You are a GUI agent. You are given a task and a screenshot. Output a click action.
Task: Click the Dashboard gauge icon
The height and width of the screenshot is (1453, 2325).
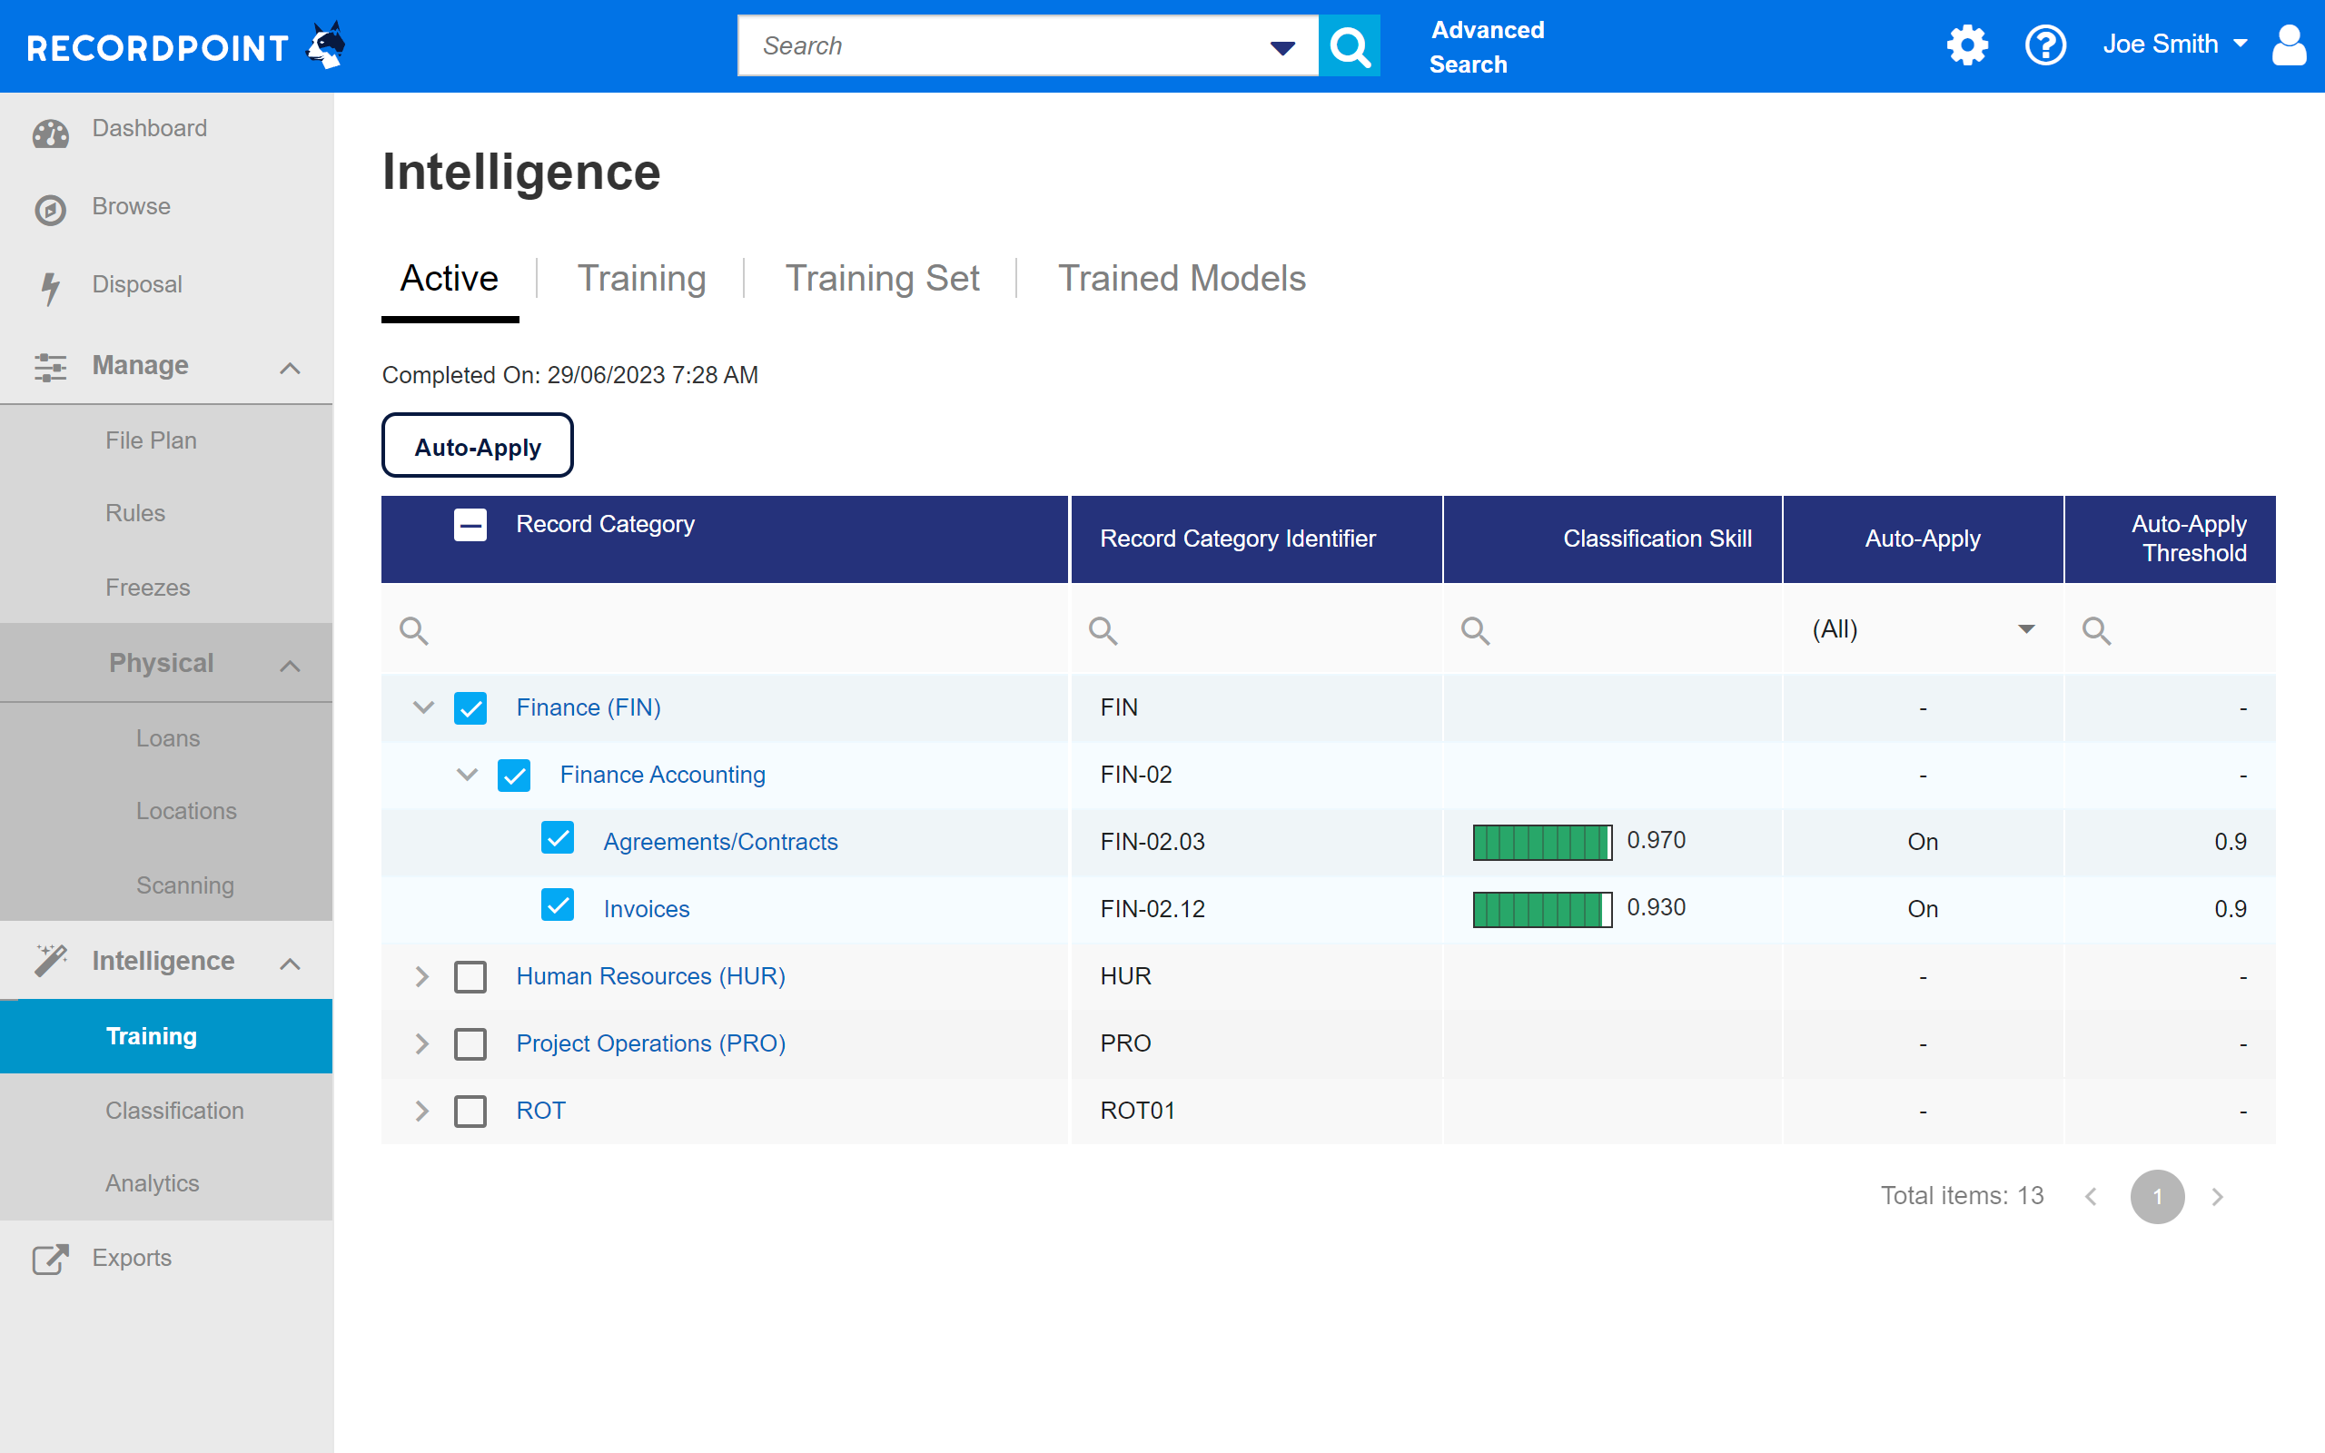50,133
